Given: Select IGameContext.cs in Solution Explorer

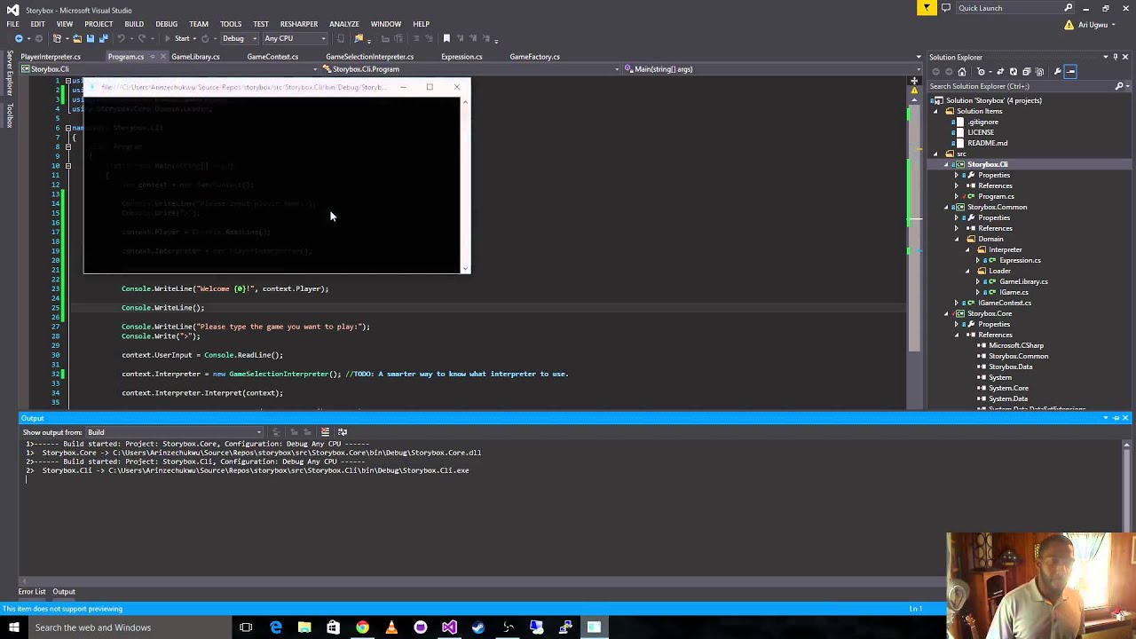Looking at the screenshot, I should click(x=1005, y=303).
